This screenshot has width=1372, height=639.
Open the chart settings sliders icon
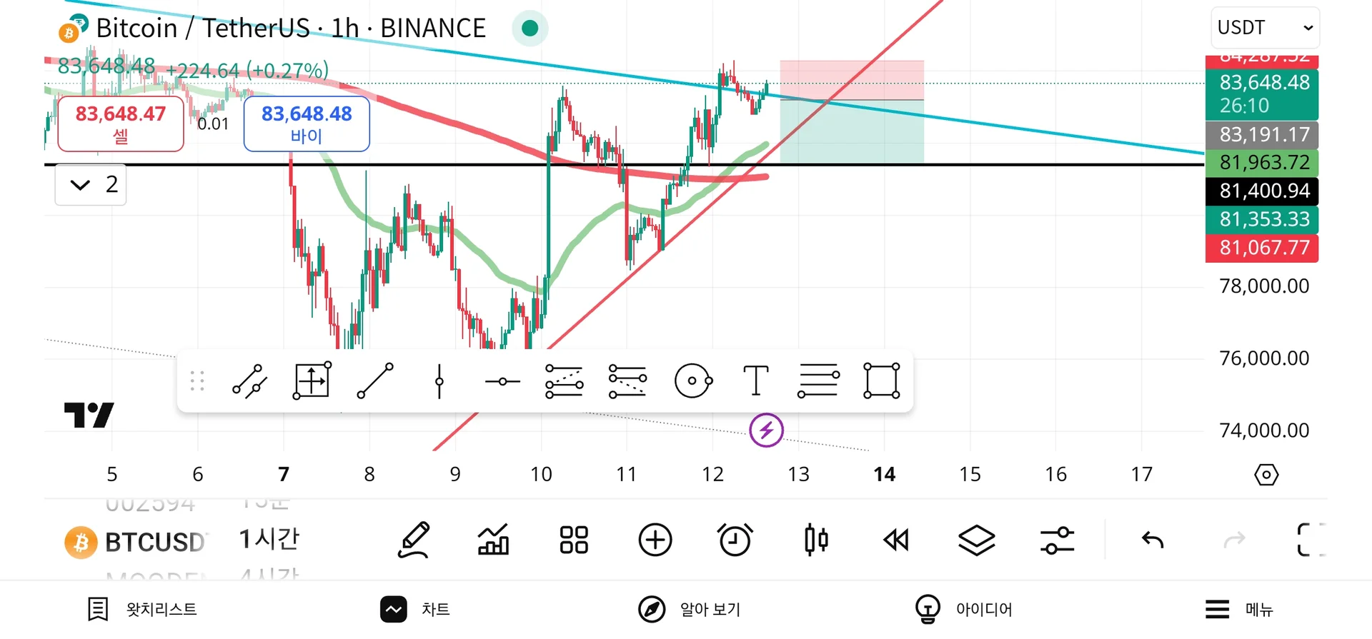(x=1057, y=540)
